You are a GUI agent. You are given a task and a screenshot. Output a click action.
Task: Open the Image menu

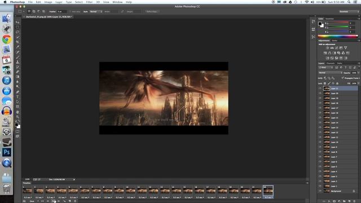(48, 2)
